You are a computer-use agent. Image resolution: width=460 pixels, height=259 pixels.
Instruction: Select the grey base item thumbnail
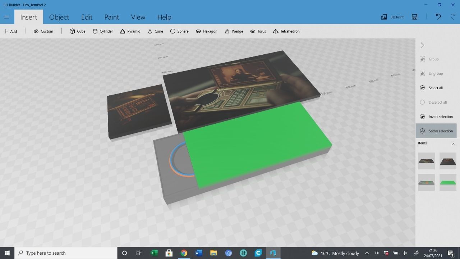point(426,182)
